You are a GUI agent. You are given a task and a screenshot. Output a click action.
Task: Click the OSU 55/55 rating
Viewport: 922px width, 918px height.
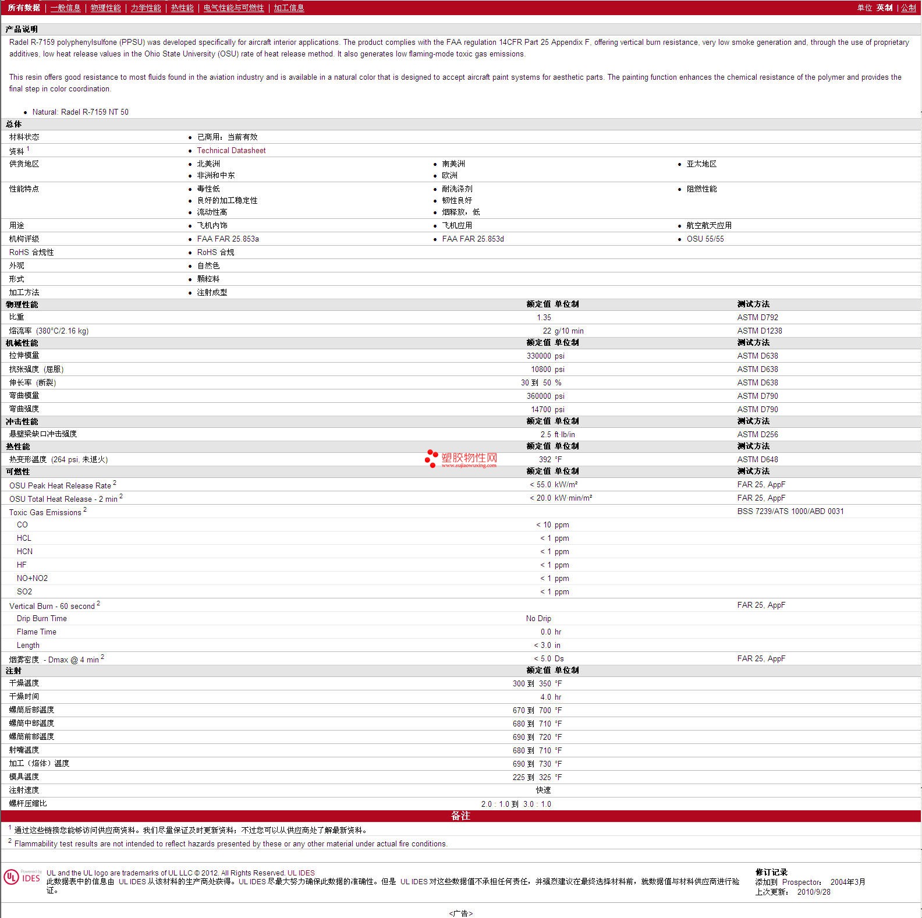705,239
